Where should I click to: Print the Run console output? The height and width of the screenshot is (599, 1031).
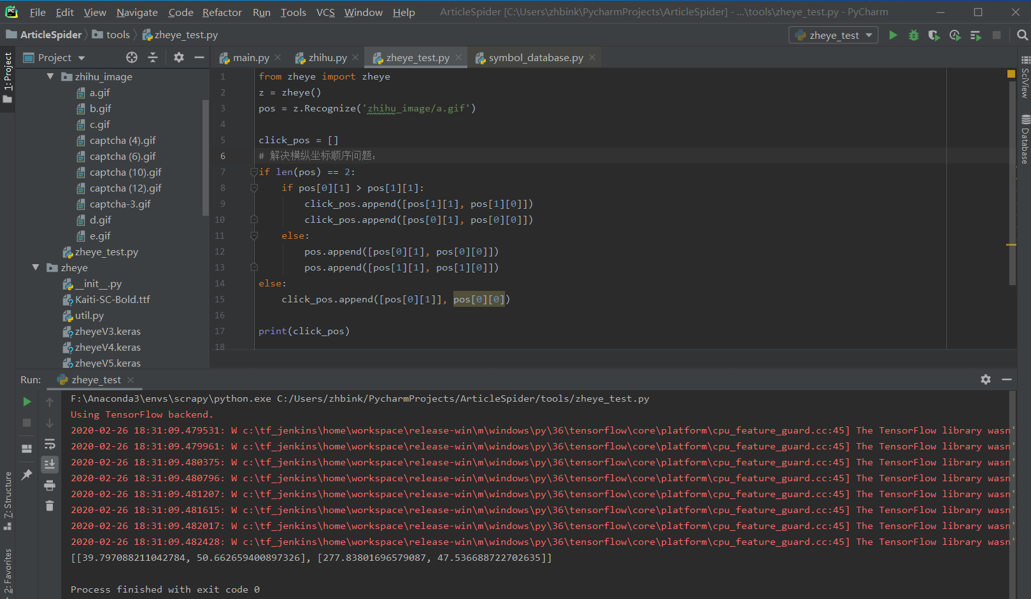point(50,486)
